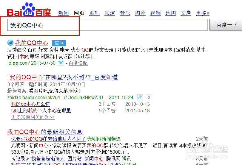Viewport: 242px width, 165px height.
Task: Click the green id.qq.com/ URL text
Action: [19, 63]
